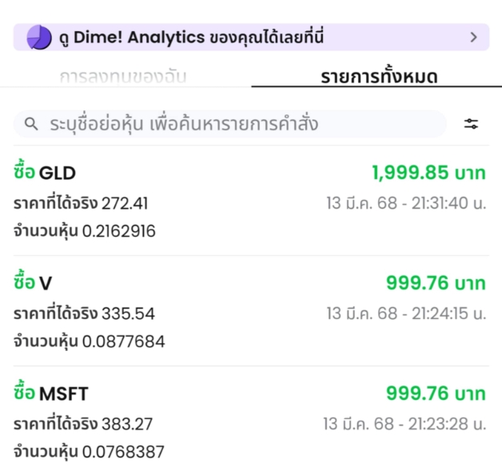The height and width of the screenshot is (475, 502).
Task: Tap the 999.76 บาท amount for V
Action: pos(436,283)
